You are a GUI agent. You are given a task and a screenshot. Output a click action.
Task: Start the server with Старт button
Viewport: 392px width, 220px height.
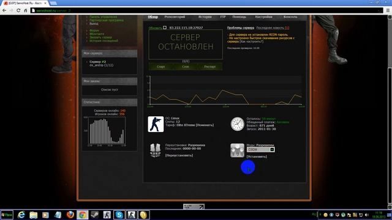click(160, 67)
